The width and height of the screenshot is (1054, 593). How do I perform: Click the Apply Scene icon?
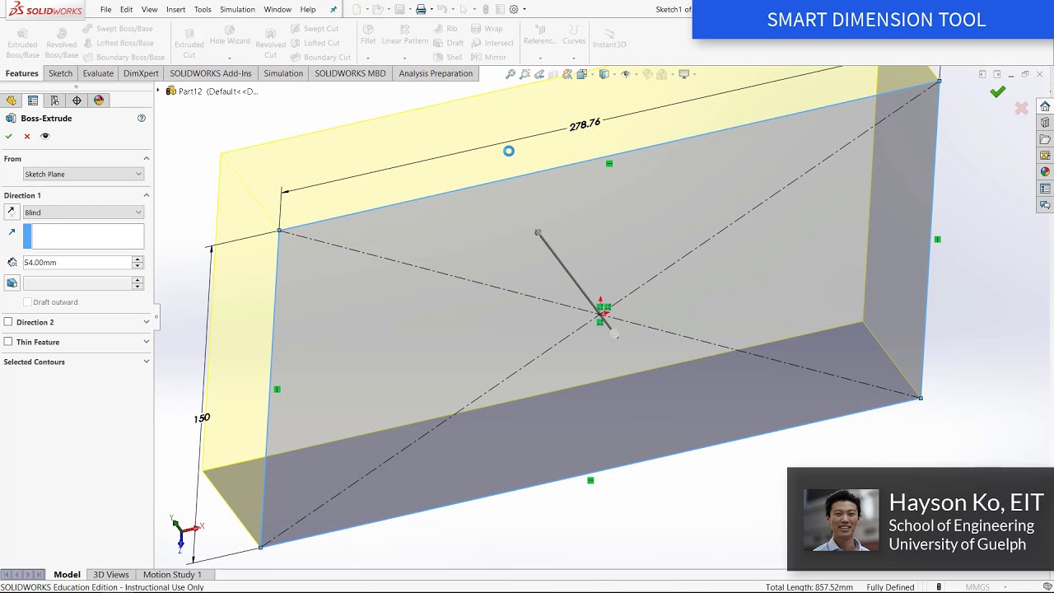click(661, 74)
